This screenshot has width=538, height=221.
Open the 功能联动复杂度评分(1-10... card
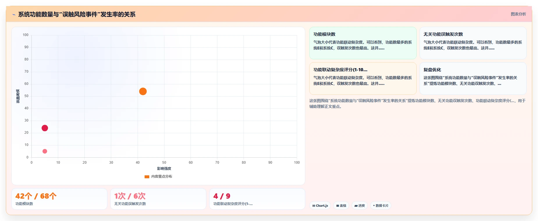click(363, 79)
